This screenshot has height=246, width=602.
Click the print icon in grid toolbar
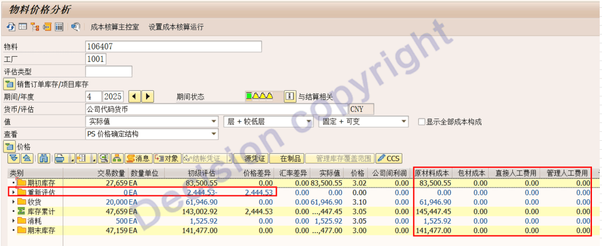pos(59,159)
